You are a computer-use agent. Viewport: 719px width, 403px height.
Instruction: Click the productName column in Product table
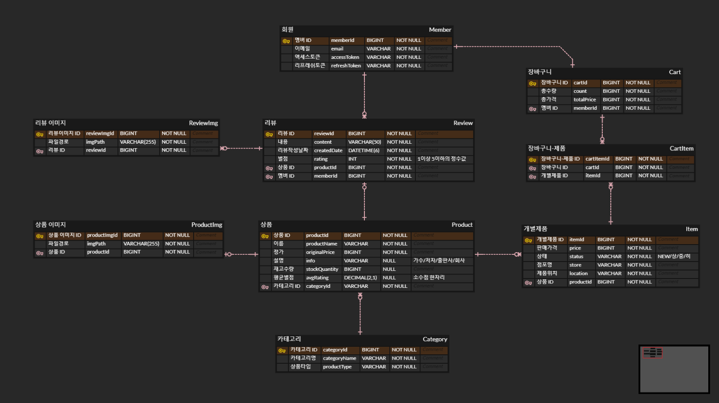[321, 244]
